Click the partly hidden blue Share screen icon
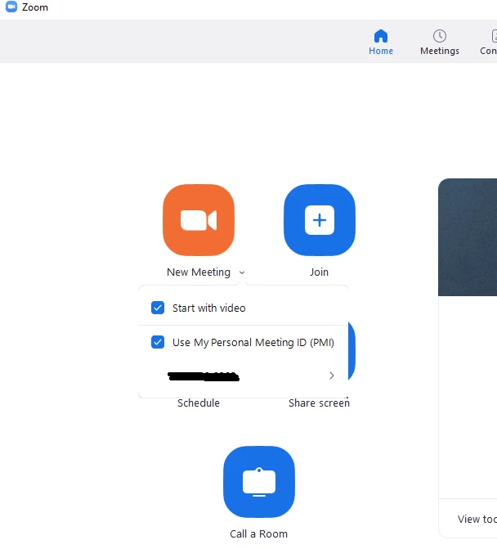The image size is (497, 549). click(351, 351)
